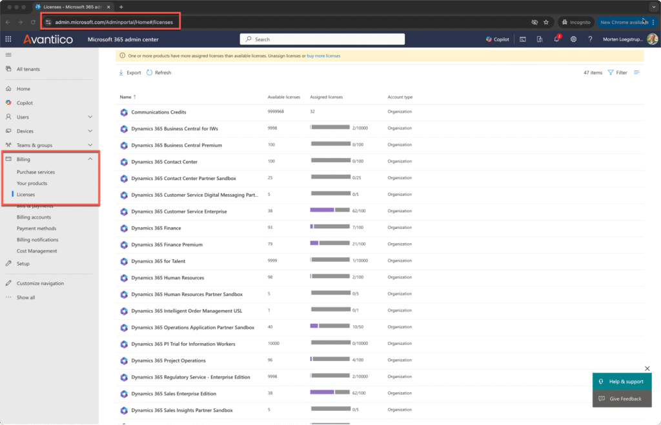Click the Dynamics 365 for Talent icon

coord(124,261)
